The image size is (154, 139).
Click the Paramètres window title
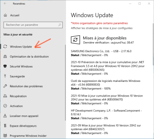[19, 4]
